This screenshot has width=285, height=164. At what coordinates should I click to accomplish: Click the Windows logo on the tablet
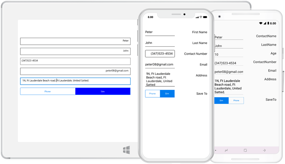[x=127, y=150]
